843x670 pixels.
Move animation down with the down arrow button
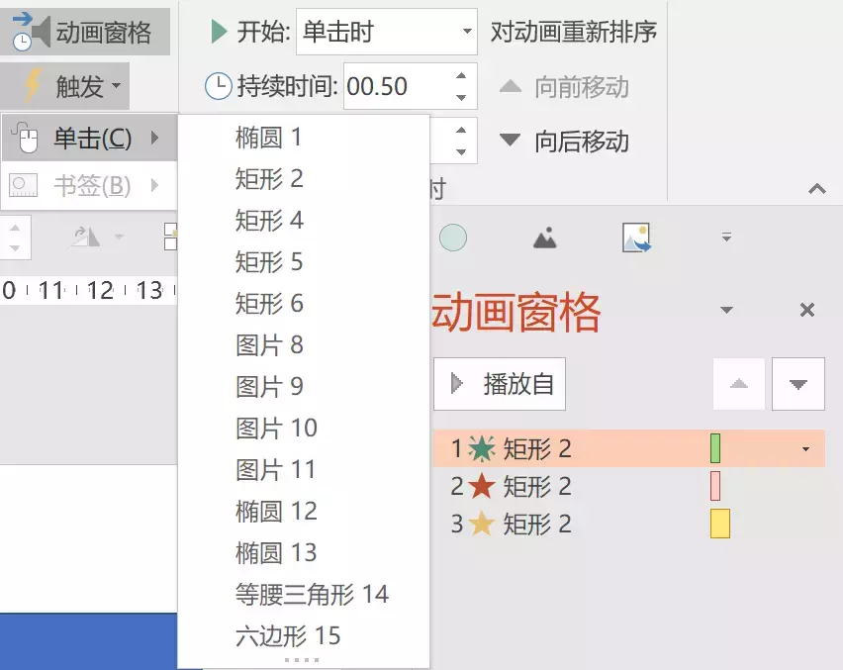click(797, 384)
